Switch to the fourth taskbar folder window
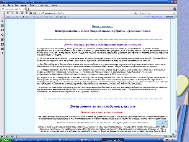This screenshot has width=189, height=142. coord(90,140)
